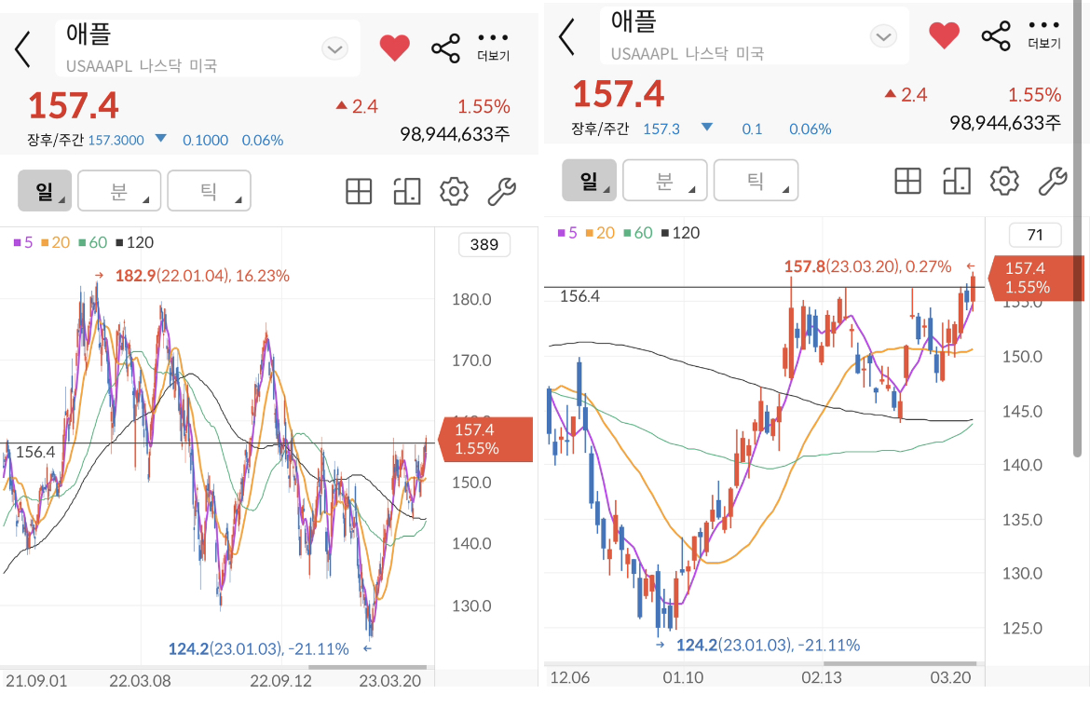The image size is (1090, 708).
Task: Click the red 157.4 price tag on left chart axis
Action: (x=486, y=439)
